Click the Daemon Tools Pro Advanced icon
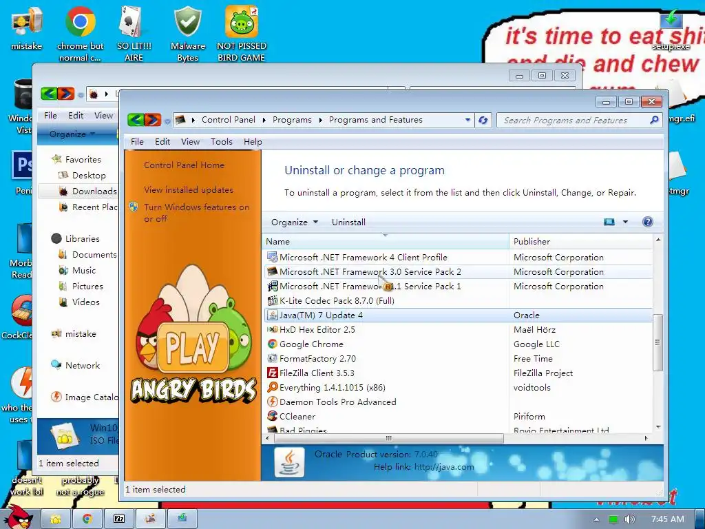Image resolution: width=705 pixels, height=529 pixels. pyautogui.click(x=272, y=402)
